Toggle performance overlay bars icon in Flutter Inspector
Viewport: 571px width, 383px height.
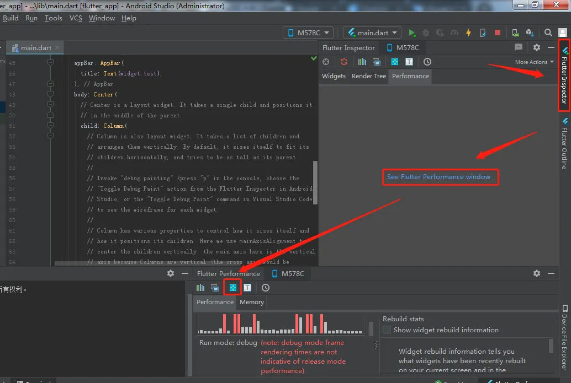[362, 62]
